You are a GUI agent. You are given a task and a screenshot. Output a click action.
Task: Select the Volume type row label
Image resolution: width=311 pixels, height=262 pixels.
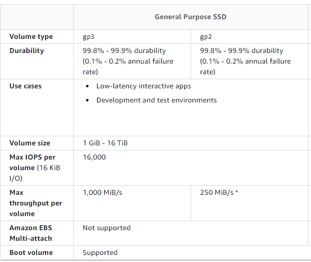pyautogui.click(x=31, y=36)
